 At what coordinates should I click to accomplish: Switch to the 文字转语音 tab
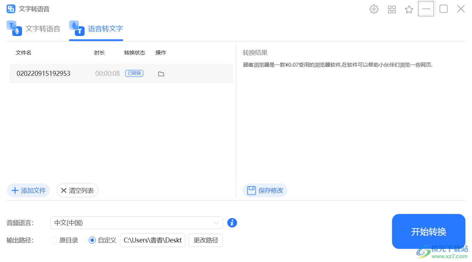[x=34, y=29]
